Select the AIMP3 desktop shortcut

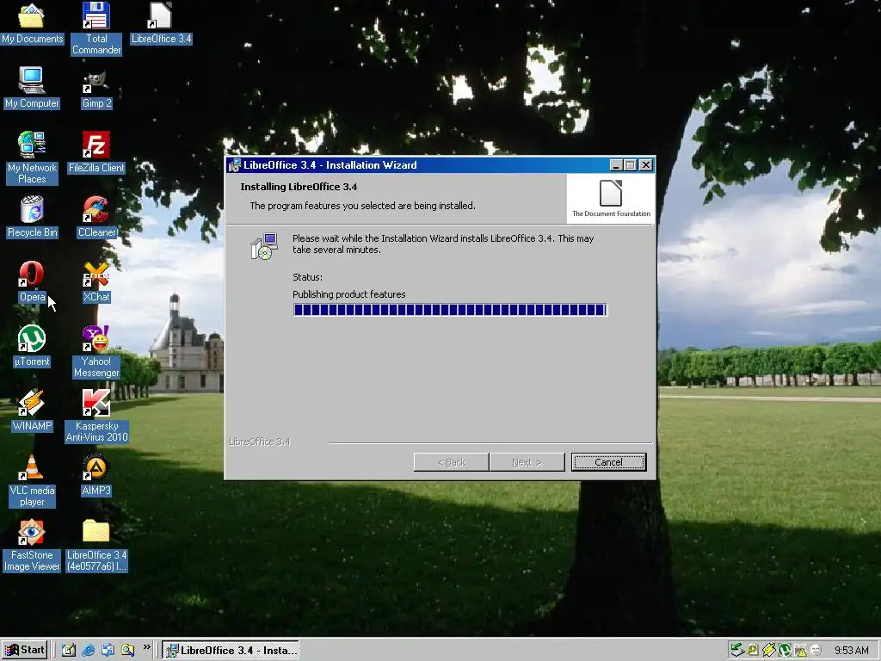(x=96, y=475)
